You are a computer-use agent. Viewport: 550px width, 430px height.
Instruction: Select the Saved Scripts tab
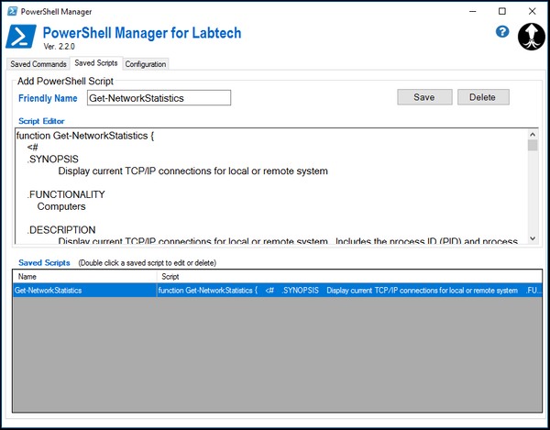coord(96,63)
